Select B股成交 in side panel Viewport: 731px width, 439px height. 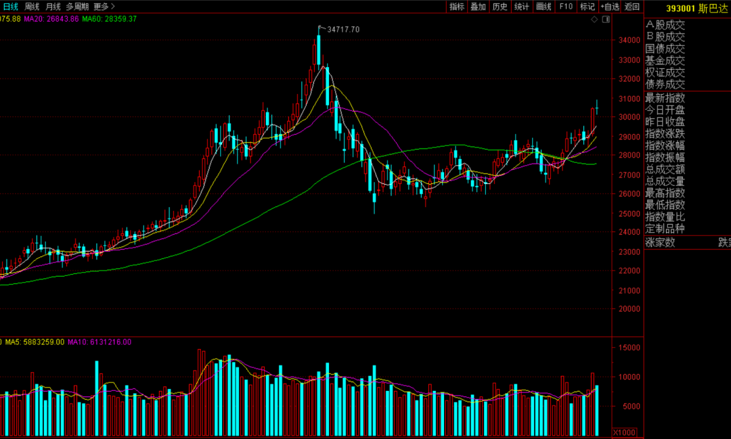coord(665,37)
